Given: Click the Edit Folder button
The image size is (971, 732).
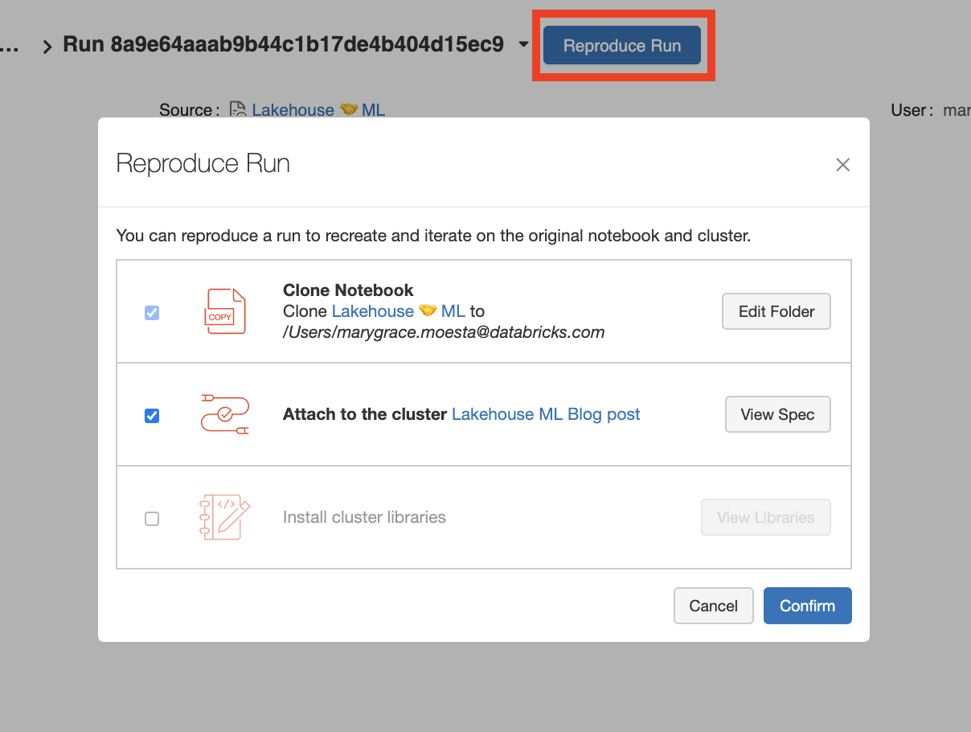Looking at the screenshot, I should coord(776,311).
